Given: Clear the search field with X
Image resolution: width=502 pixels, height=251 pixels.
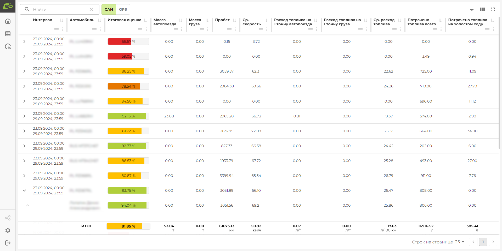Looking at the screenshot, I should 91,9.
